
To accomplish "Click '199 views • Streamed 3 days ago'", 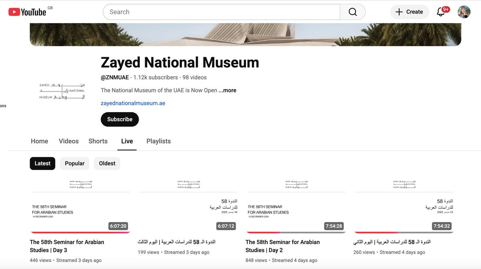I will point(174,252).
